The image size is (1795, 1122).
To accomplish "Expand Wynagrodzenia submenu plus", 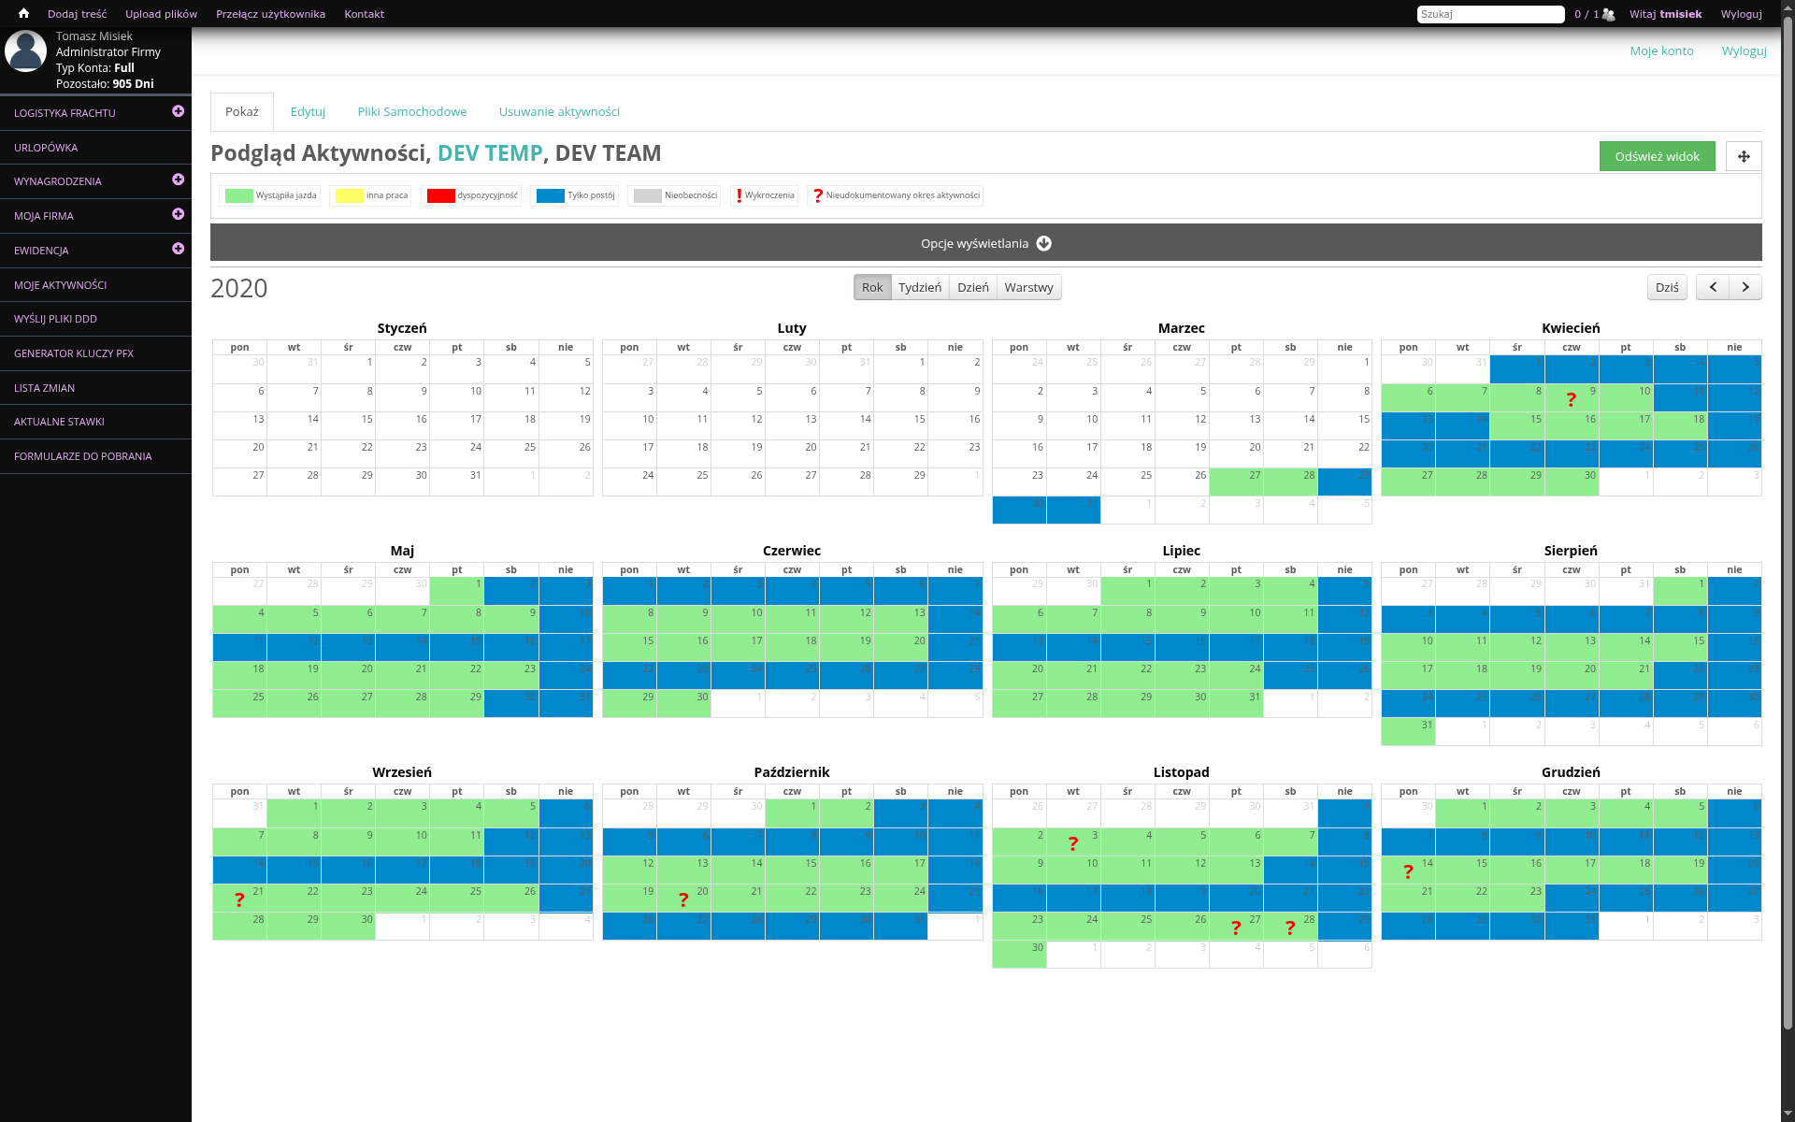I will [178, 180].
